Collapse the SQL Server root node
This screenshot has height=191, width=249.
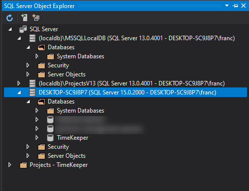click(10, 29)
